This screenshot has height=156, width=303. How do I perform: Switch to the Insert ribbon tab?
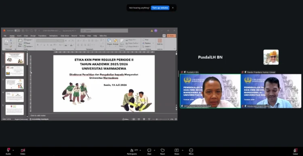coord(19,36)
